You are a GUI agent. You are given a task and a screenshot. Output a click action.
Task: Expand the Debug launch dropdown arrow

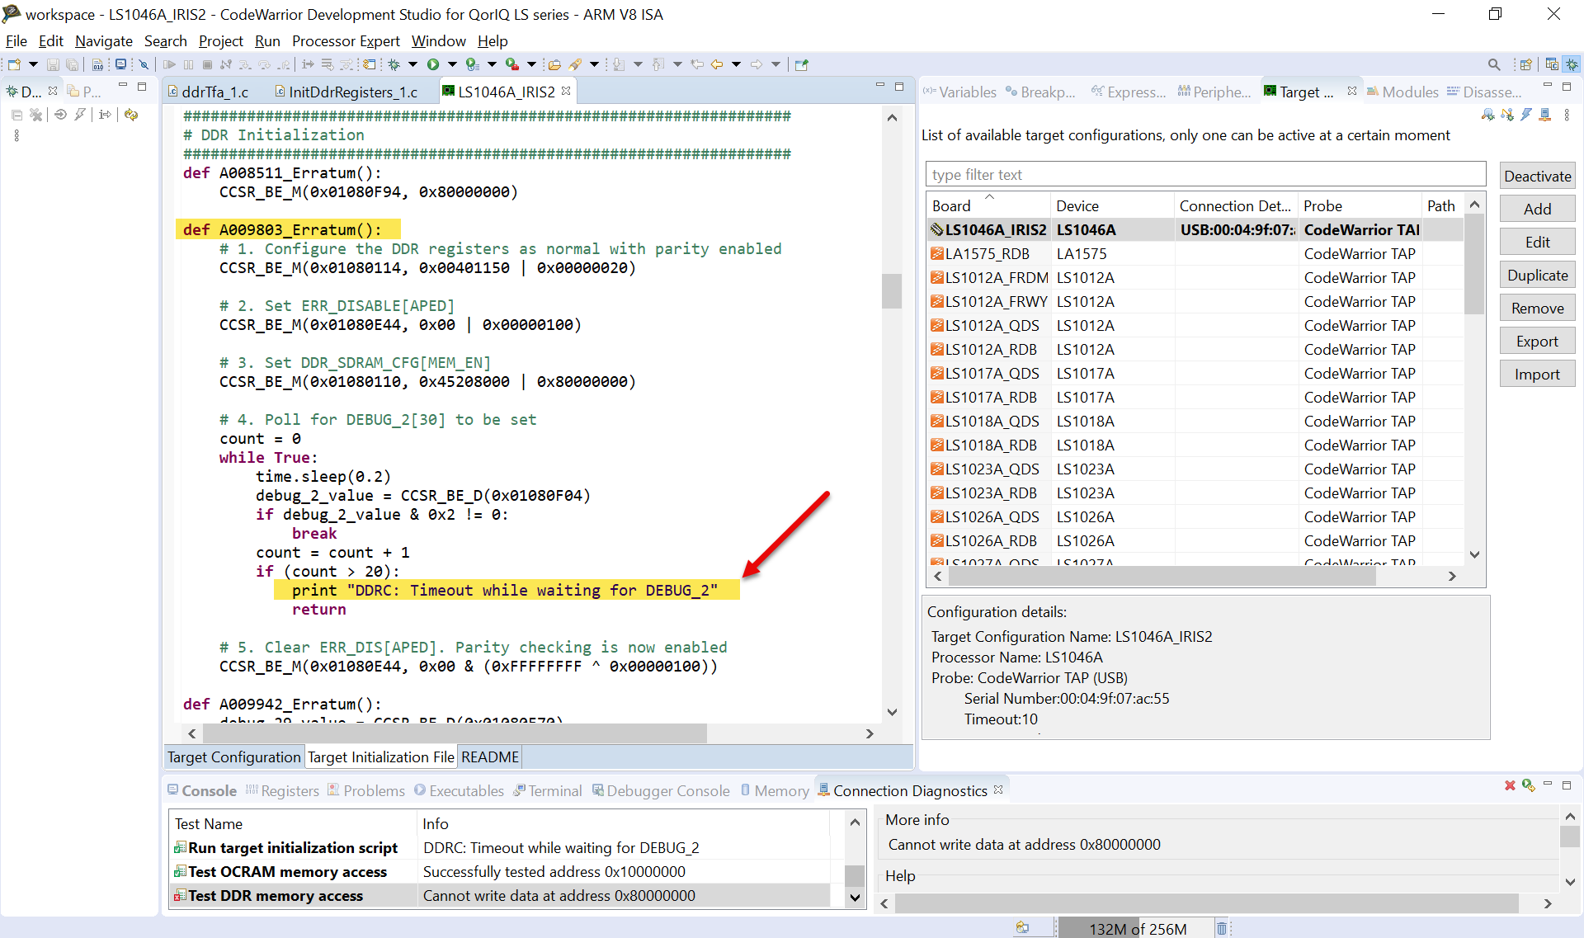412,64
